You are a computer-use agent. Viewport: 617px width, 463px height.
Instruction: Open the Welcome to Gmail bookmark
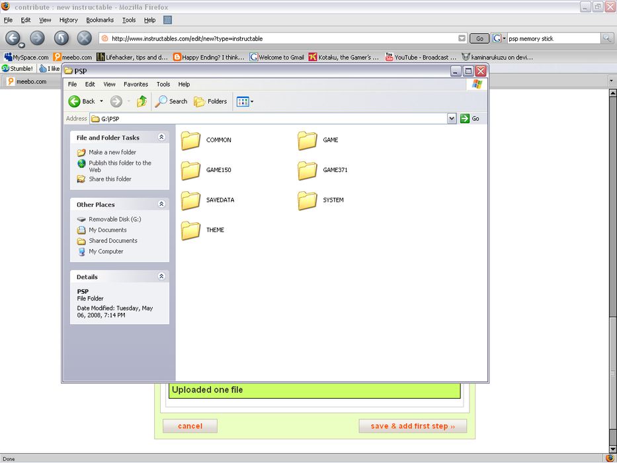[277, 57]
